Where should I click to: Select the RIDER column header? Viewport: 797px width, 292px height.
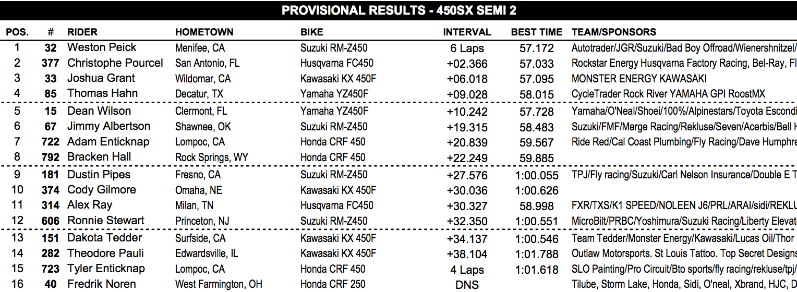coord(82,32)
